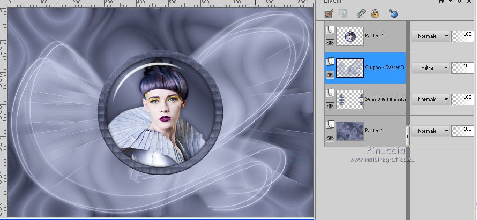Click opacity slider of Raster 1 layer
477x220 pixels.
coord(463,131)
